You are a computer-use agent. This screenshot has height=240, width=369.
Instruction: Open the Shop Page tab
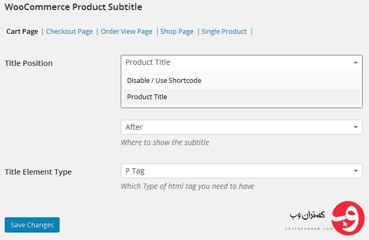(x=177, y=32)
